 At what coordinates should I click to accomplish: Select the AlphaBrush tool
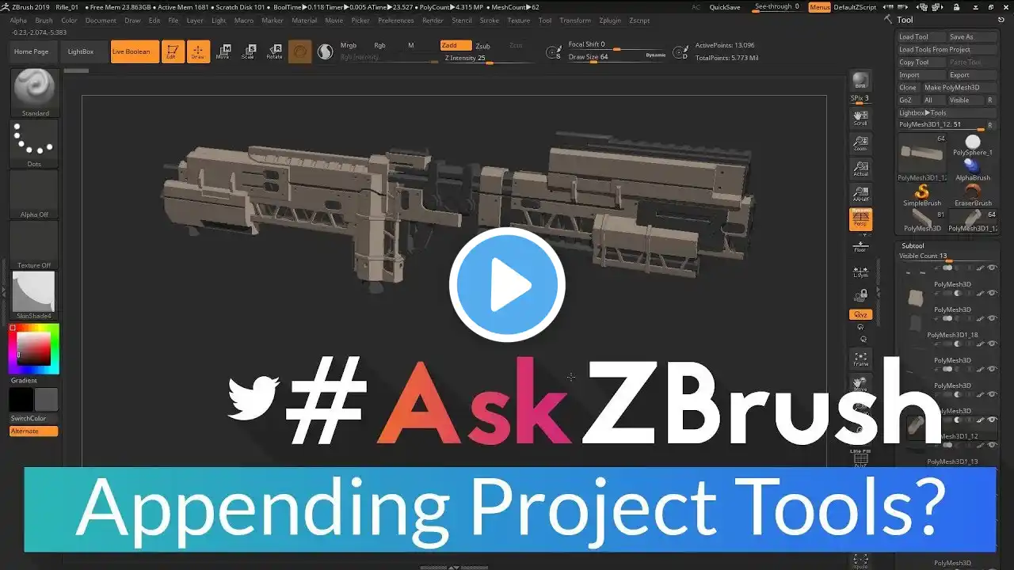point(972,169)
